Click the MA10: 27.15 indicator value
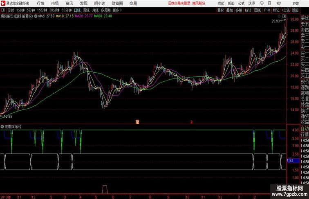This screenshot has height=199, width=309. (65, 16)
